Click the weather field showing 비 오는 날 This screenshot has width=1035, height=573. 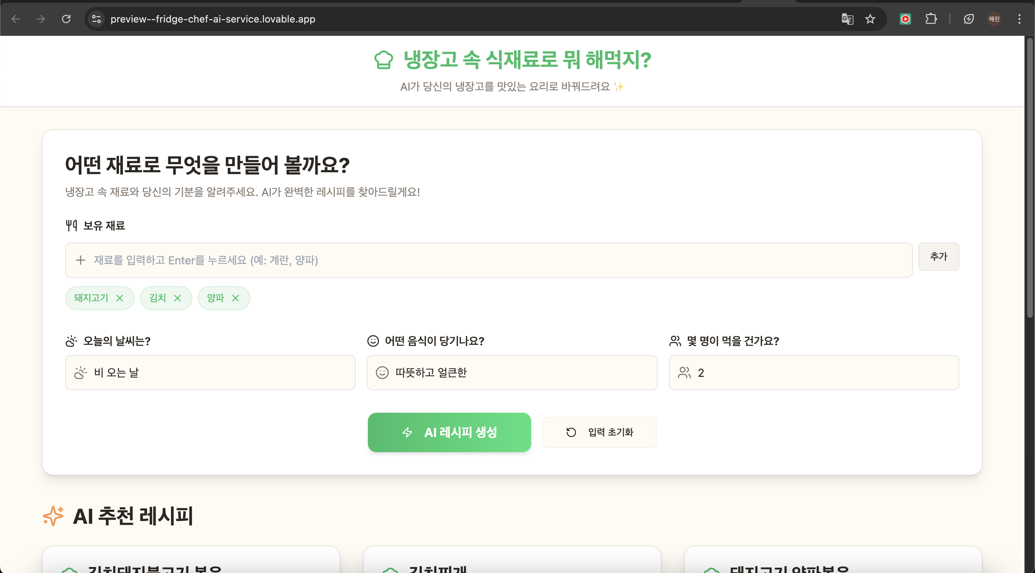click(x=210, y=372)
